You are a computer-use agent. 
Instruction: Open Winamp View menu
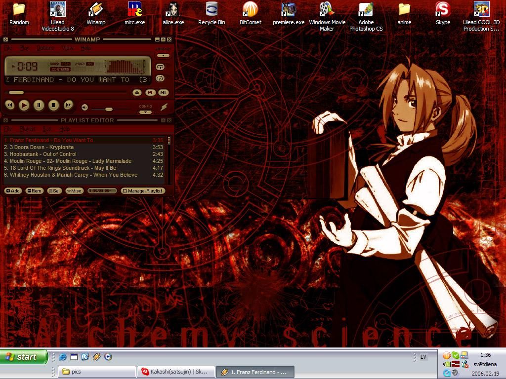coord(67,48)
